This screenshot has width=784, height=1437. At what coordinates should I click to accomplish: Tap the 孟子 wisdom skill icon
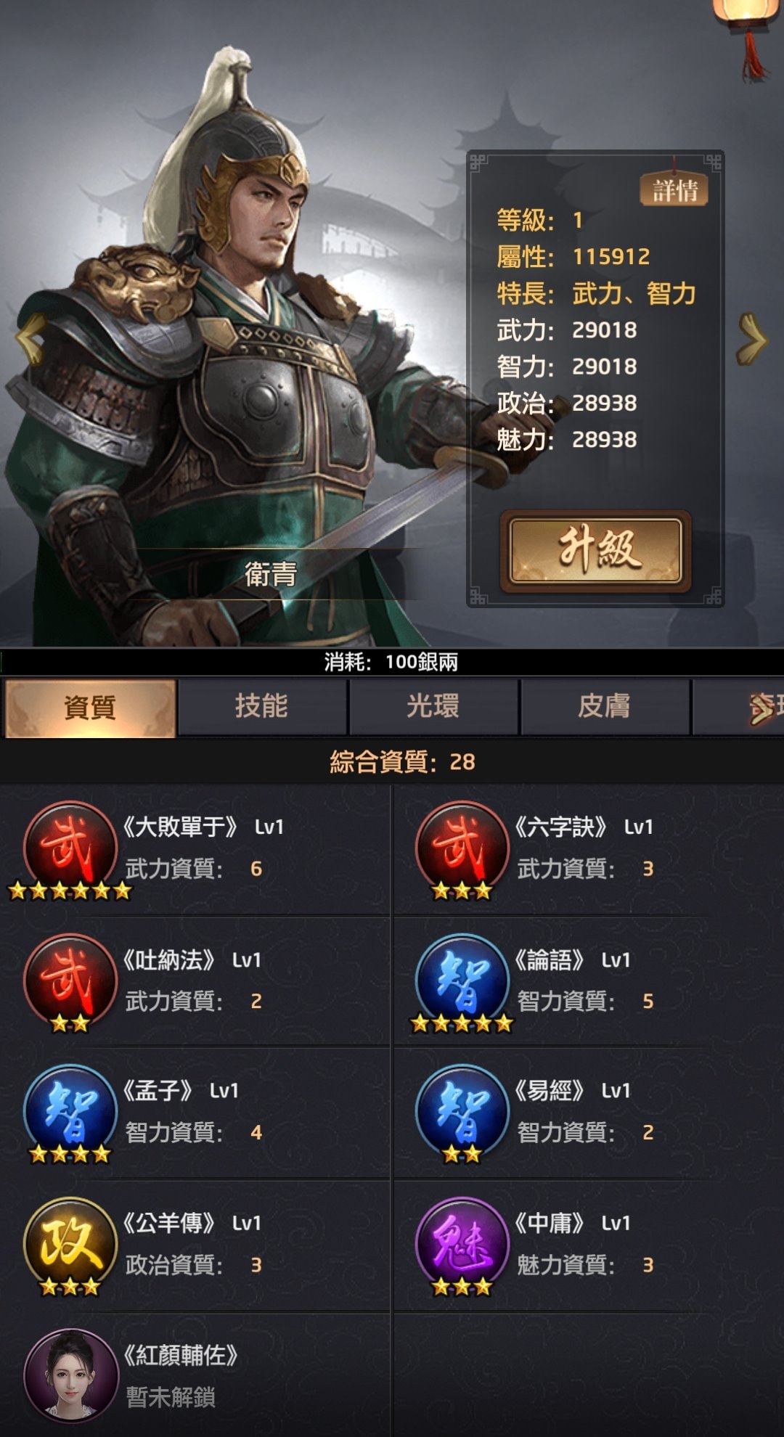[x=70, y=1111]
